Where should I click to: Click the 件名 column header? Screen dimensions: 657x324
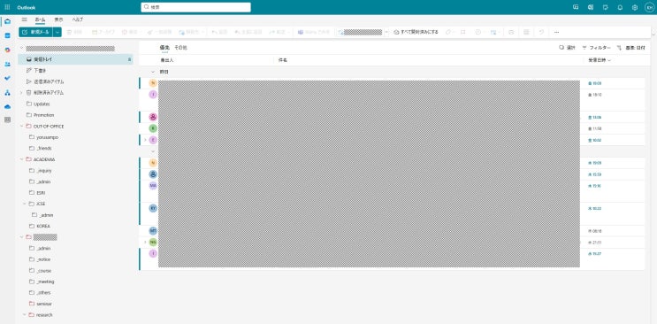[283, 60]
